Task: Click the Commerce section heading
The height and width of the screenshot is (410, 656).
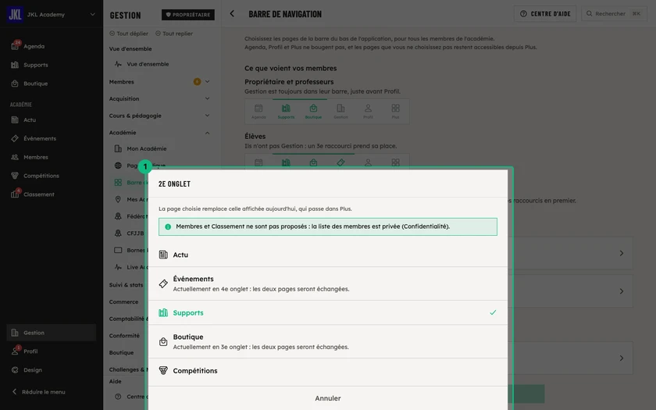Action: 123,301
